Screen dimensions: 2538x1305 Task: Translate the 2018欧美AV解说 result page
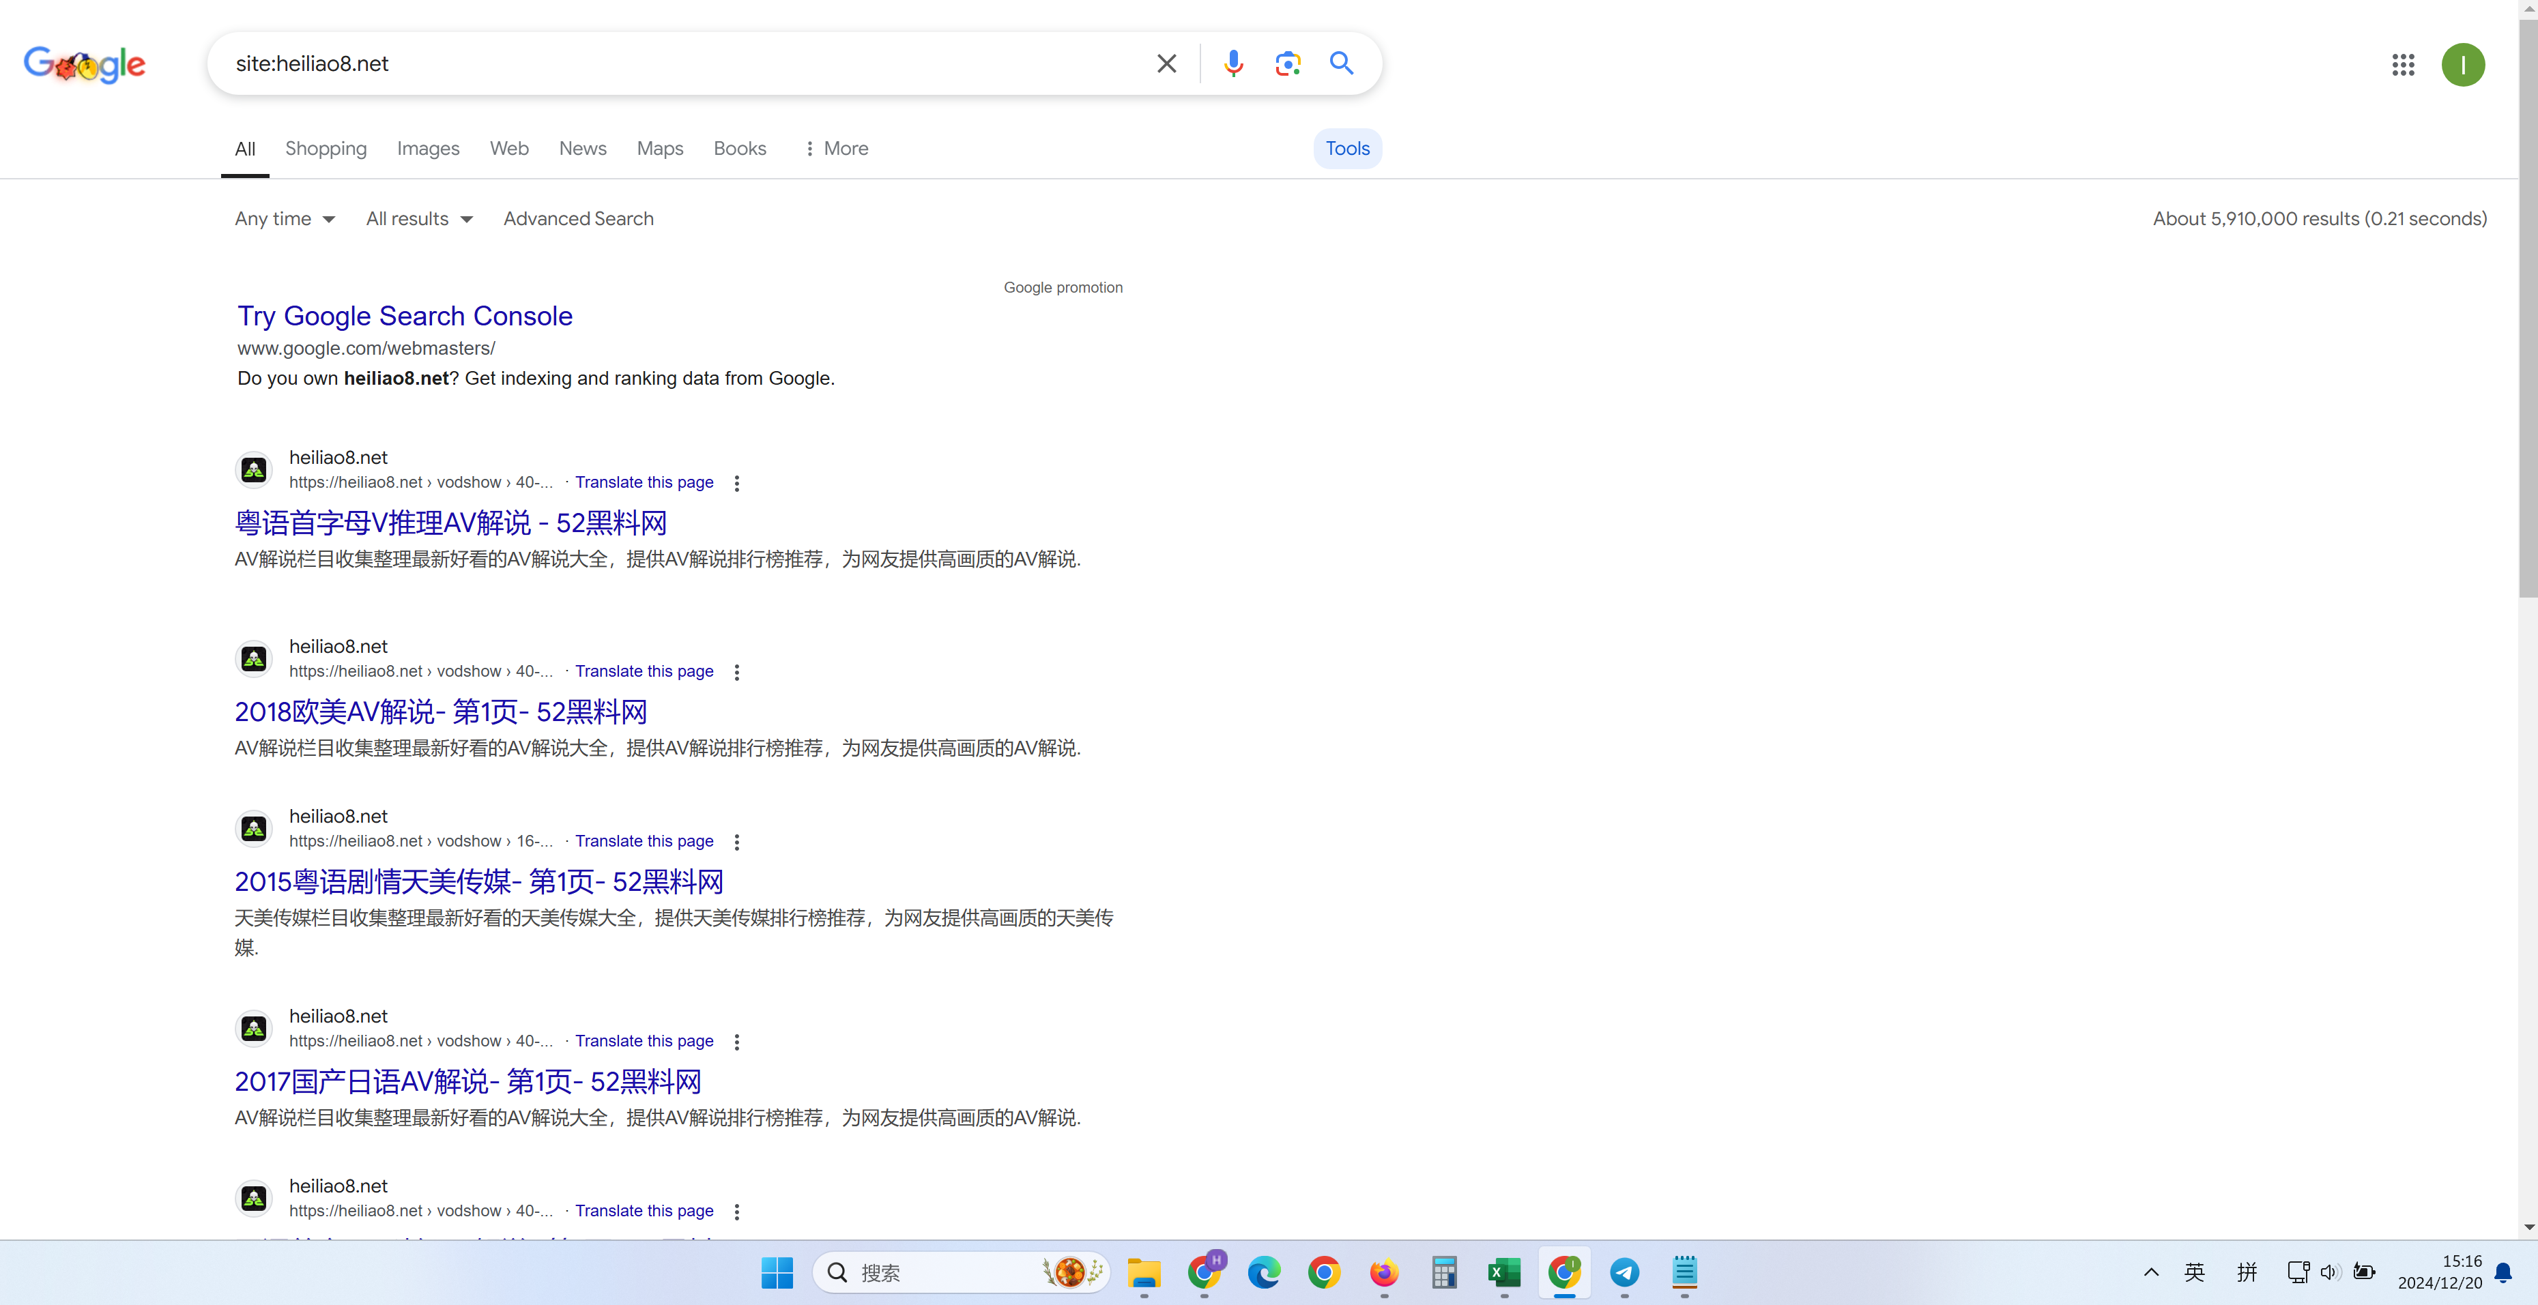click(644, 672)
